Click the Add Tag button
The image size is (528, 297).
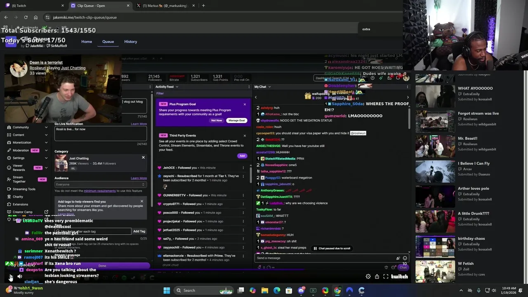pos(139,231)
